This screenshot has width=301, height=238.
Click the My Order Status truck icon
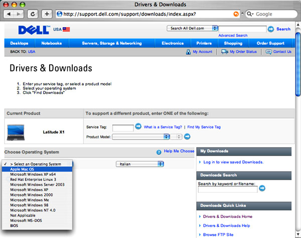point(225,52)
